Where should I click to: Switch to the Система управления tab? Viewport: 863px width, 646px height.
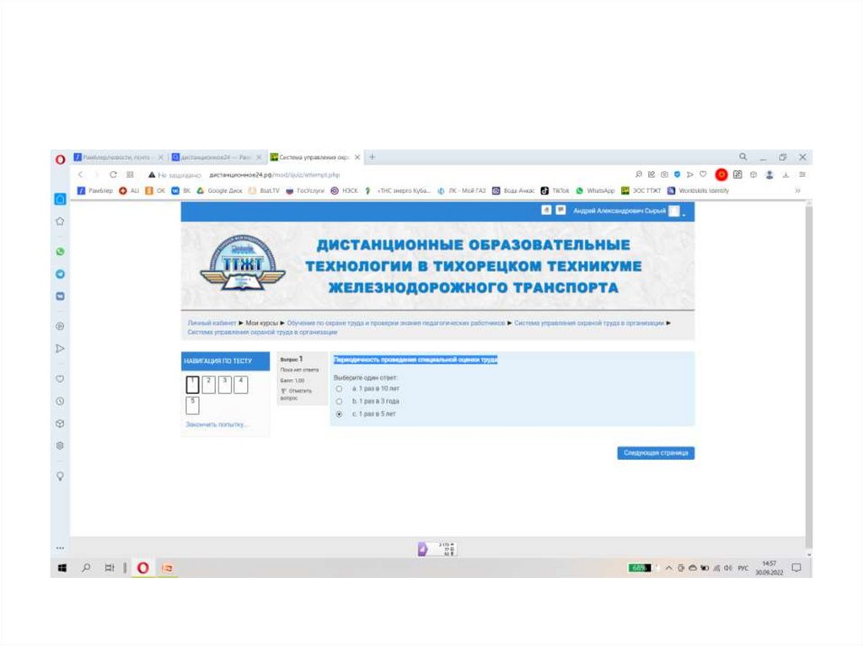pyautogui.click(x=315, y=157)
